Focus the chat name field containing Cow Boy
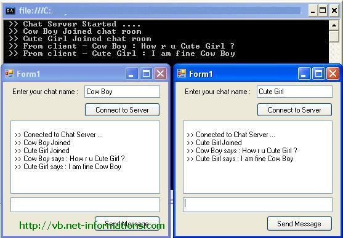 click(123, 92)
